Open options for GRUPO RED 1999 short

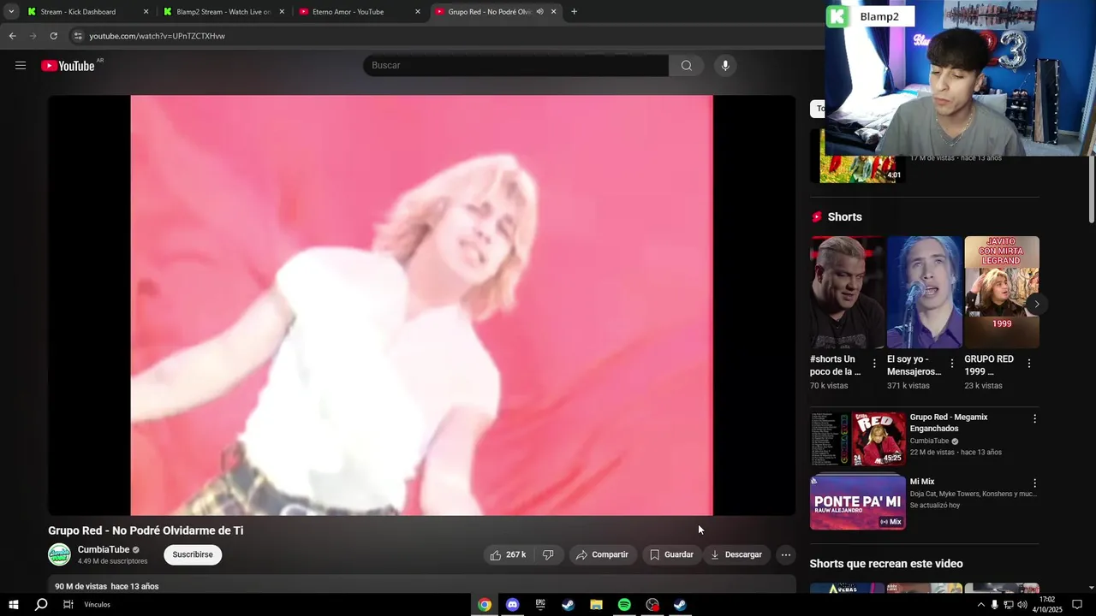point(1028,364)
